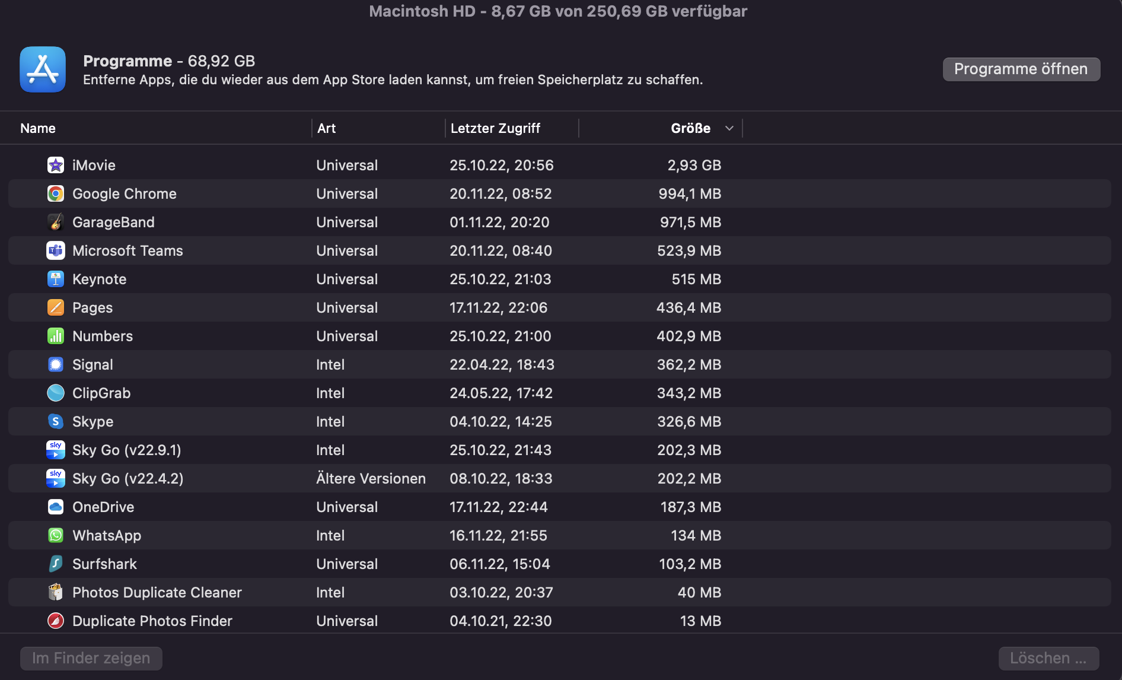The image size is (1122, 680).
Task: Click the iMovie app icon
Action: [x=56, y=165]
